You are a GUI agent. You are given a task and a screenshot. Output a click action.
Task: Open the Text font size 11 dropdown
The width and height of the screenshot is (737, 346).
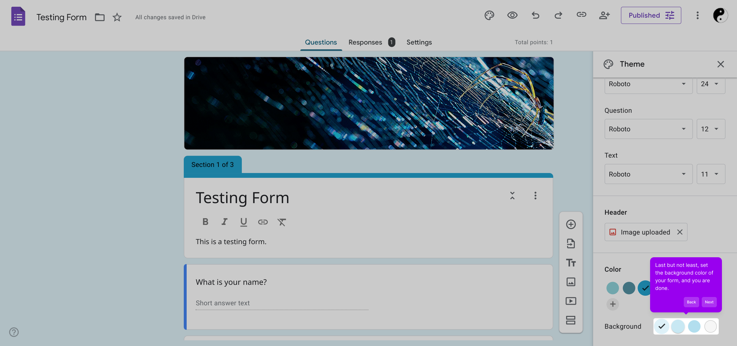point(710,174)
